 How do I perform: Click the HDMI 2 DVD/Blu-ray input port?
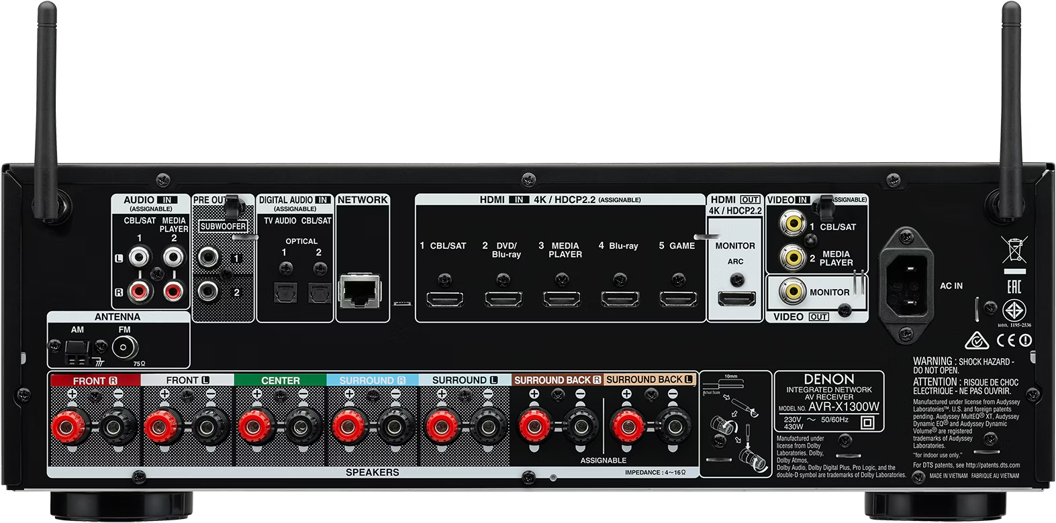[x=504, y=299]
